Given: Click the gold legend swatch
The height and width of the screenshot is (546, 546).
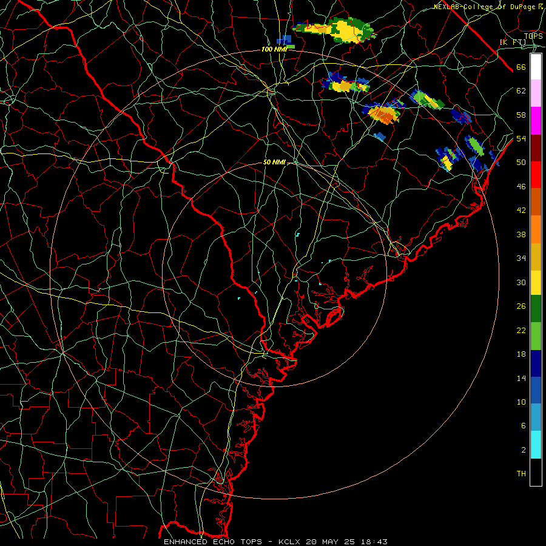Looking at the screenshot, I should pyautogui.click(x=536, y=257).
